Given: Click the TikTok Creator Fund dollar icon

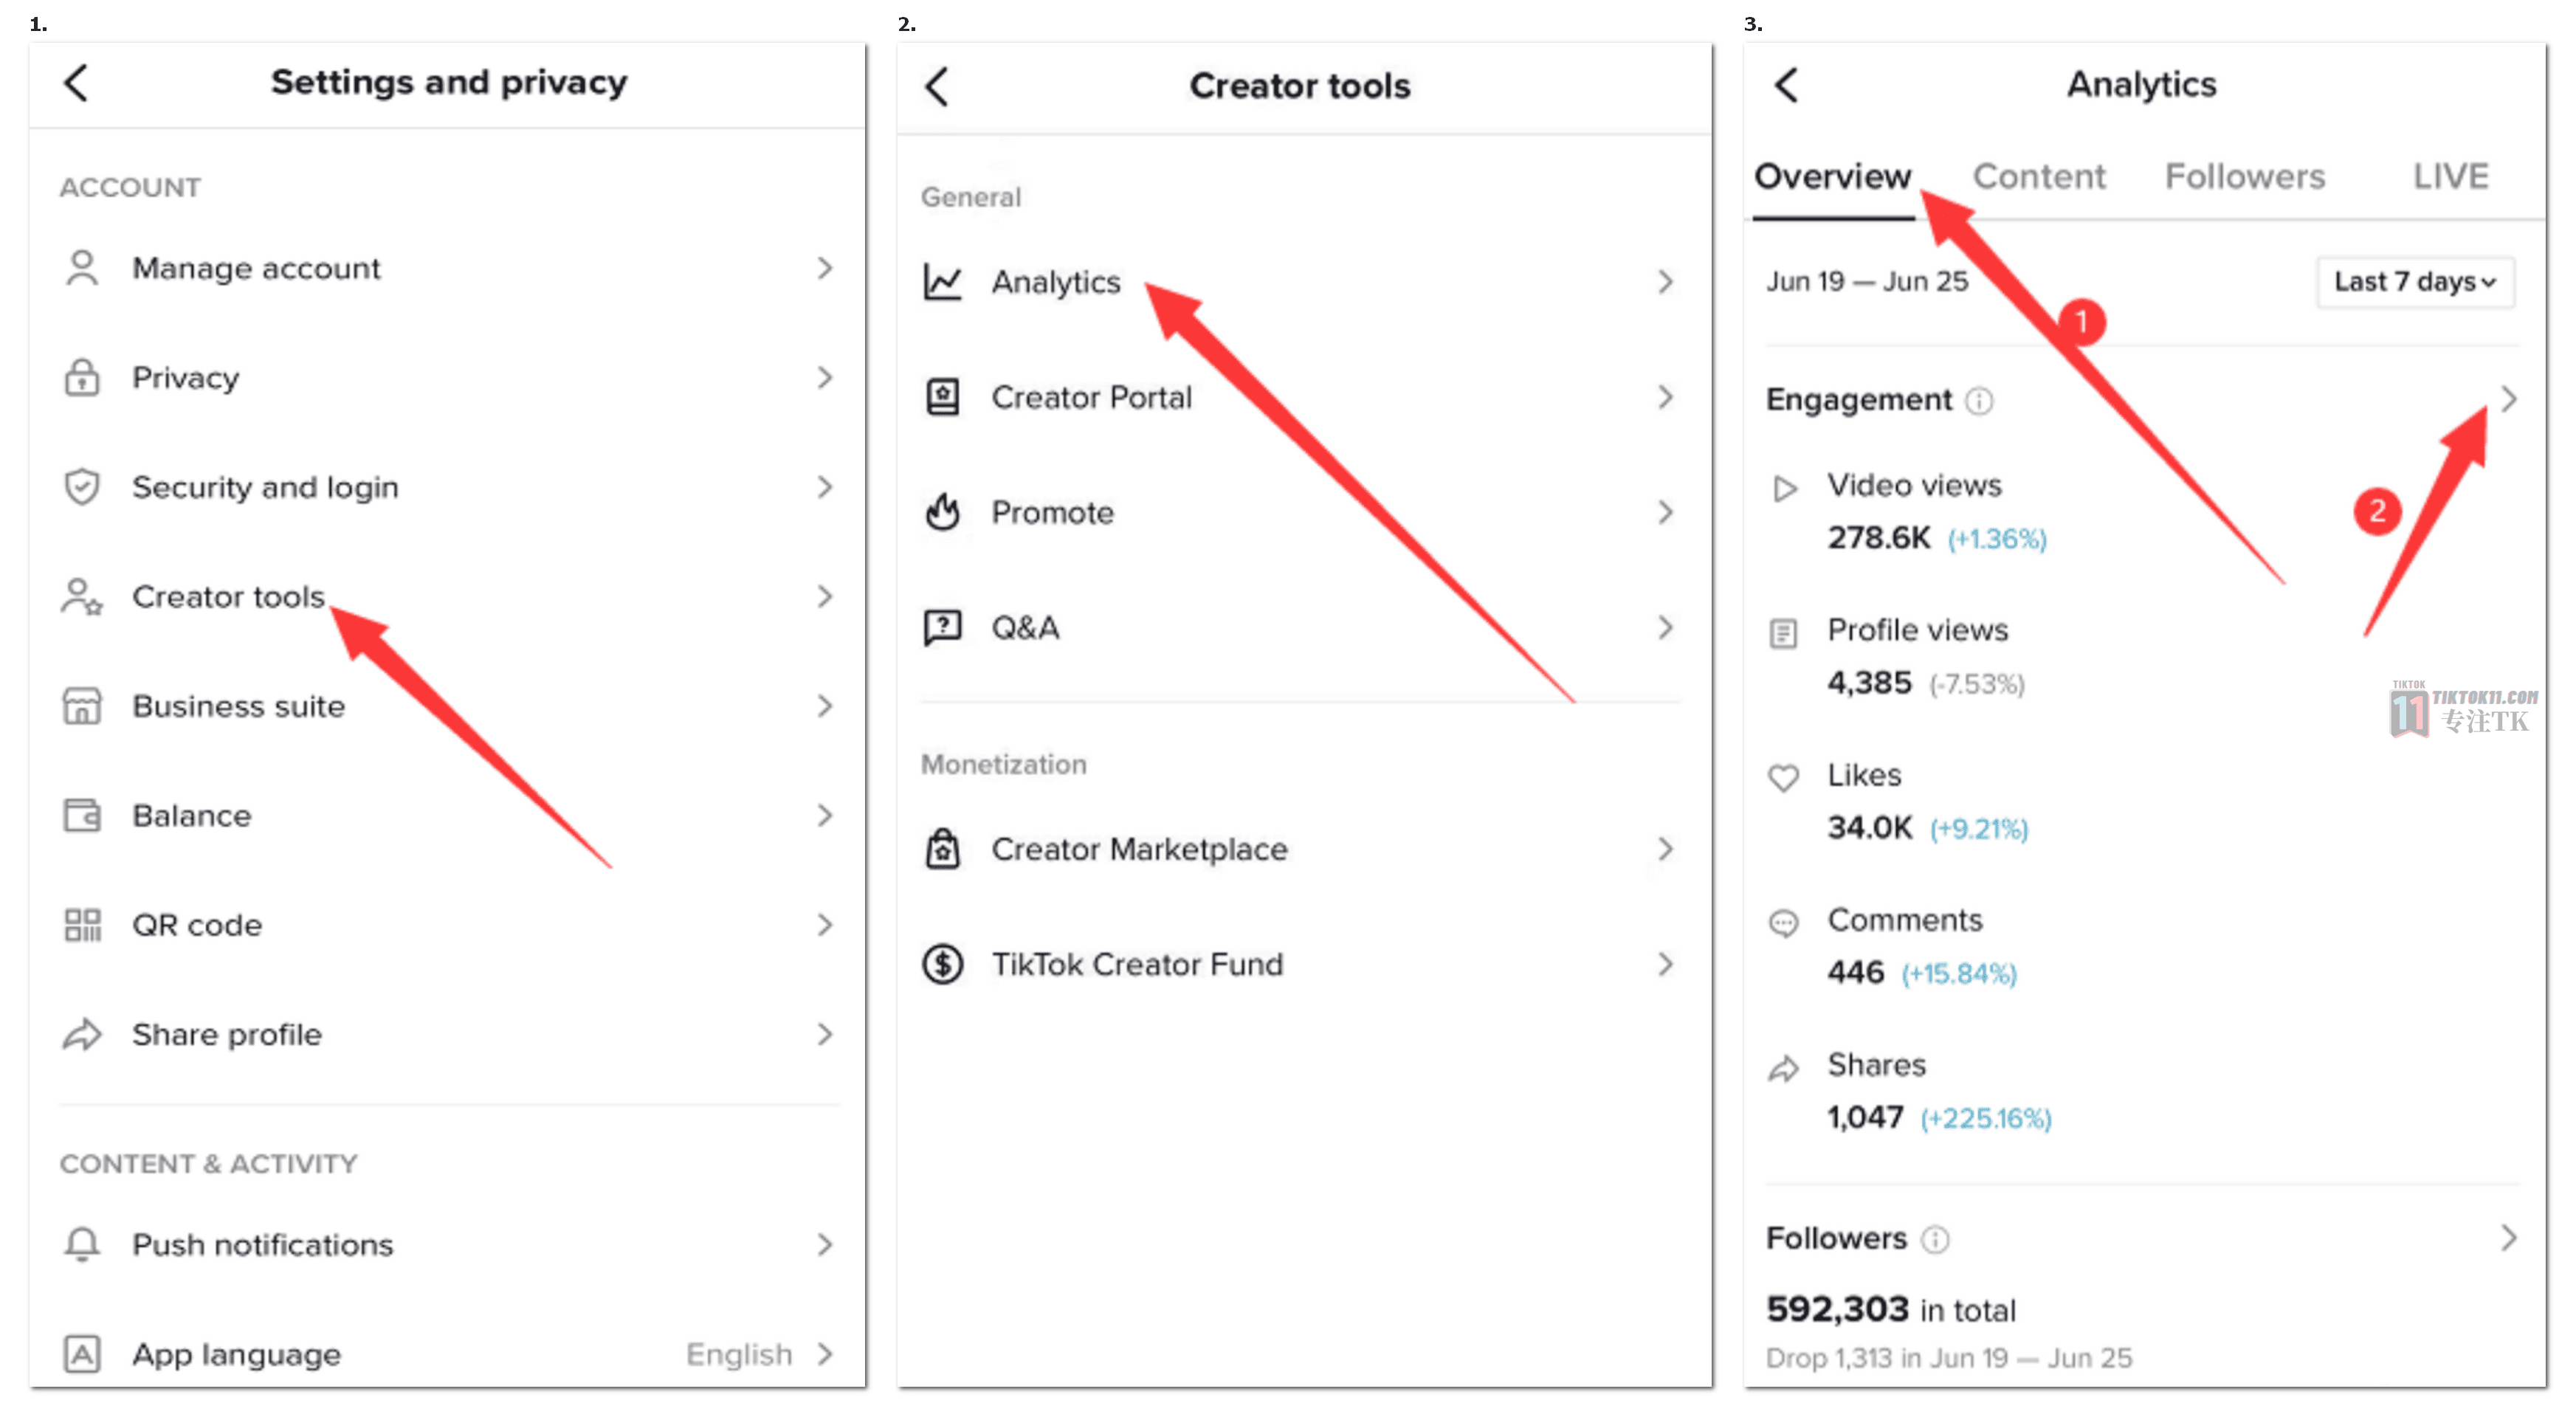Looking at the screenshot, I should (942, 964).
